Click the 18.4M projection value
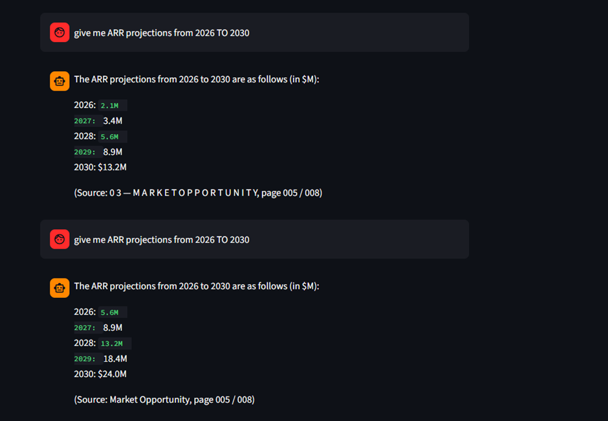608x421 pixels. pyautogui.click(x=115, y=358)
